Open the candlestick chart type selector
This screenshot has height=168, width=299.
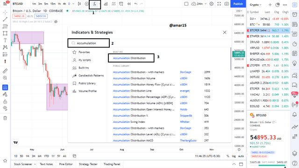pos(79,4)
